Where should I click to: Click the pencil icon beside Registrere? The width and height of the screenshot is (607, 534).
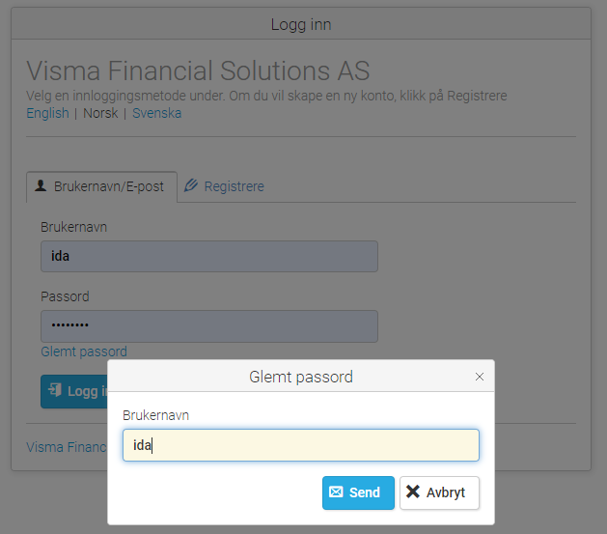pyautogui.click(x=190, y=185)
